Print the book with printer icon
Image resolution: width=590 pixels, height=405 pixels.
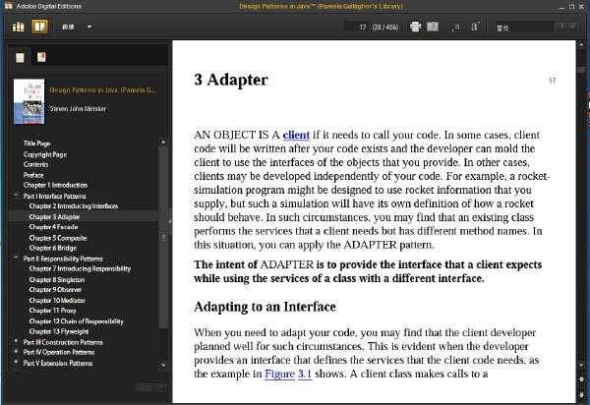click(x=415, y=27)
